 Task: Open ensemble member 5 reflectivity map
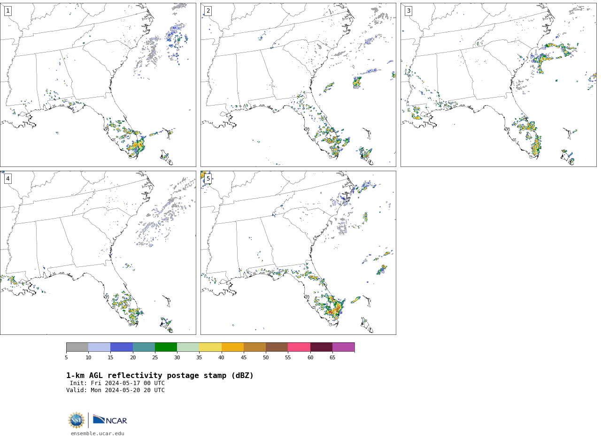[298, 253]
